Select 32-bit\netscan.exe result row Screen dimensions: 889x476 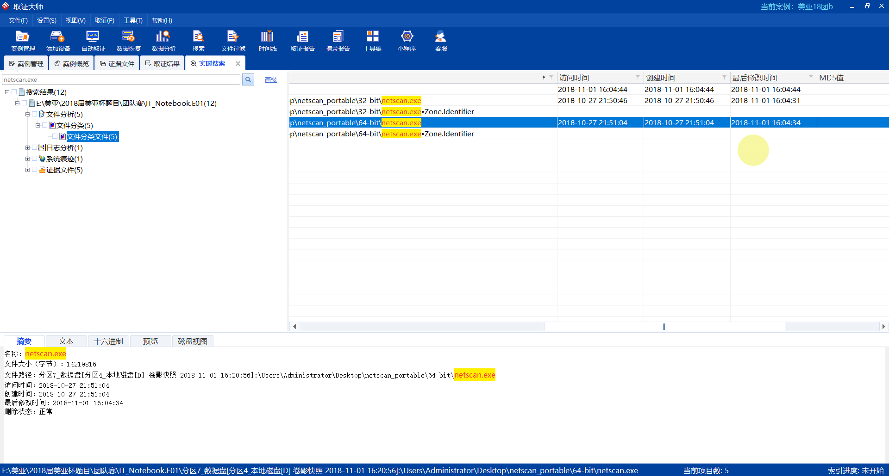click(589, 100)
